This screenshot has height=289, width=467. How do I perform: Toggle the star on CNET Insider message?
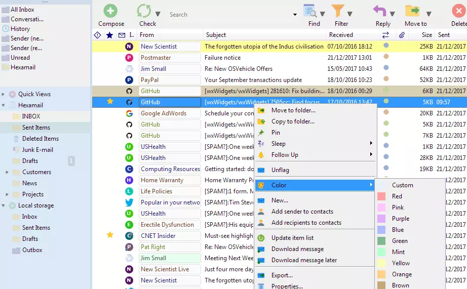pos(110,235)
